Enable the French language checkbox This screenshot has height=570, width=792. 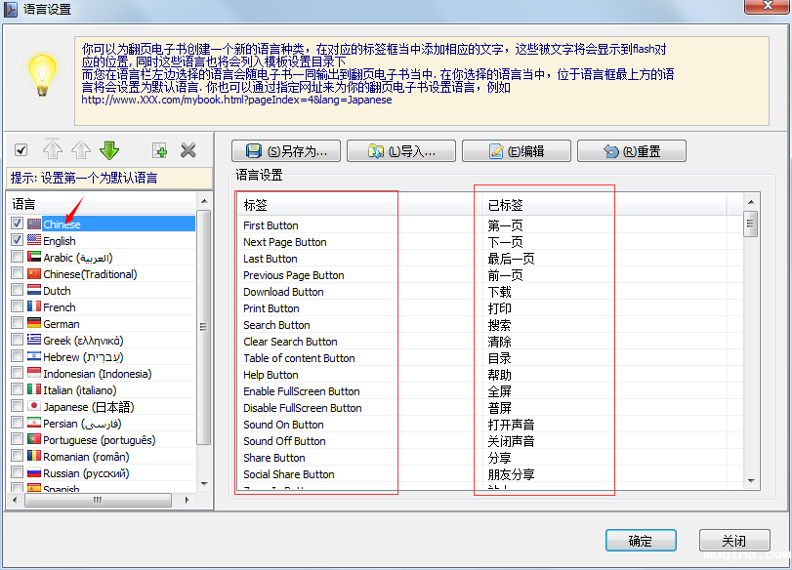click(18, 306)
